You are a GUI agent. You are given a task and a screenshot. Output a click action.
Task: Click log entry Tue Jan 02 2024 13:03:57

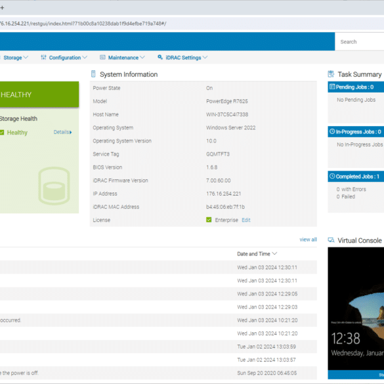pyautogui.click(x=267, y=360)
